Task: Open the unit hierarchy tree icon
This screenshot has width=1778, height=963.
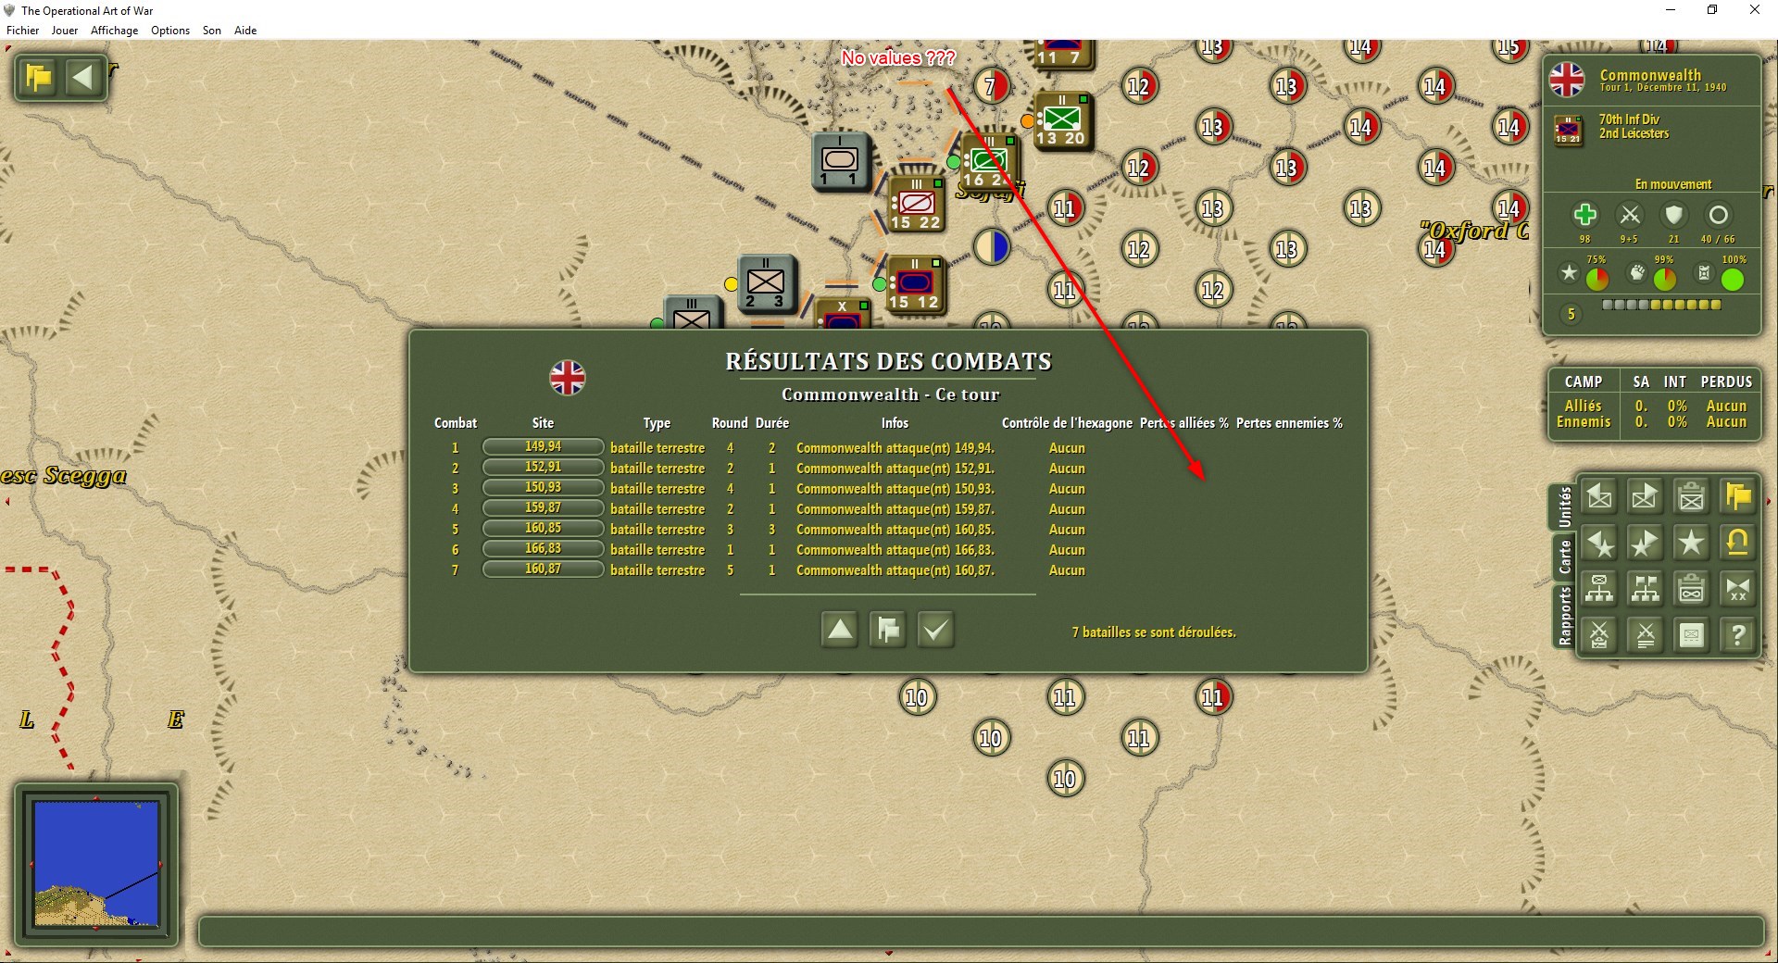Action: [1599, 589]
